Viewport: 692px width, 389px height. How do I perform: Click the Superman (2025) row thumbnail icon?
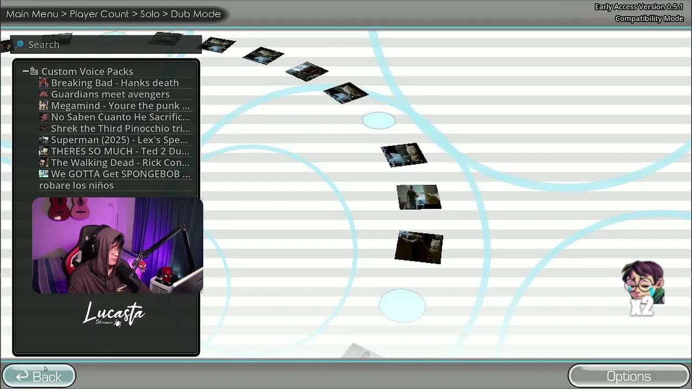point(44,140)
